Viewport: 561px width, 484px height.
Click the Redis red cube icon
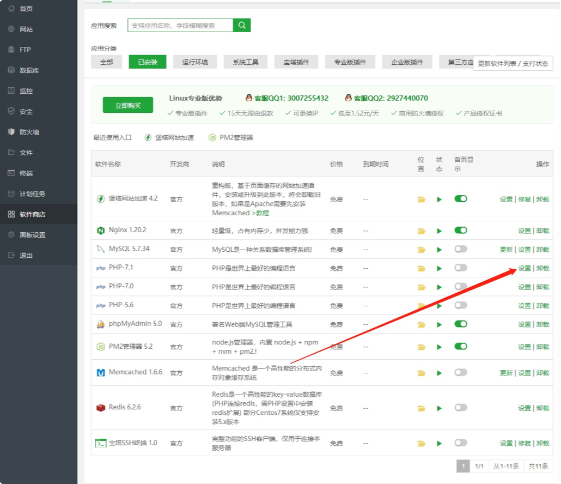click(x=101, y=408)
